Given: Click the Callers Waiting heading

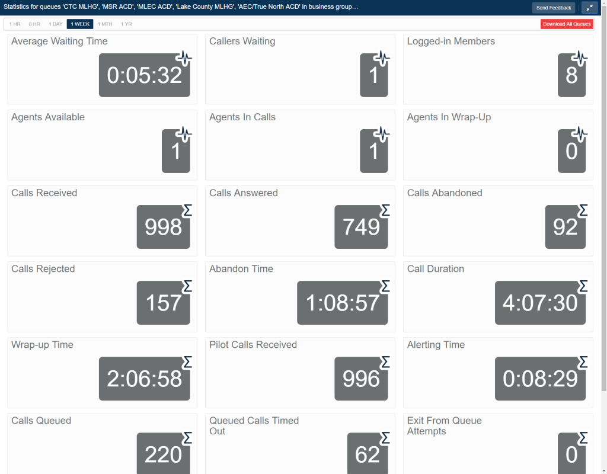Looking at the screenshot, I should click(242, 41).
